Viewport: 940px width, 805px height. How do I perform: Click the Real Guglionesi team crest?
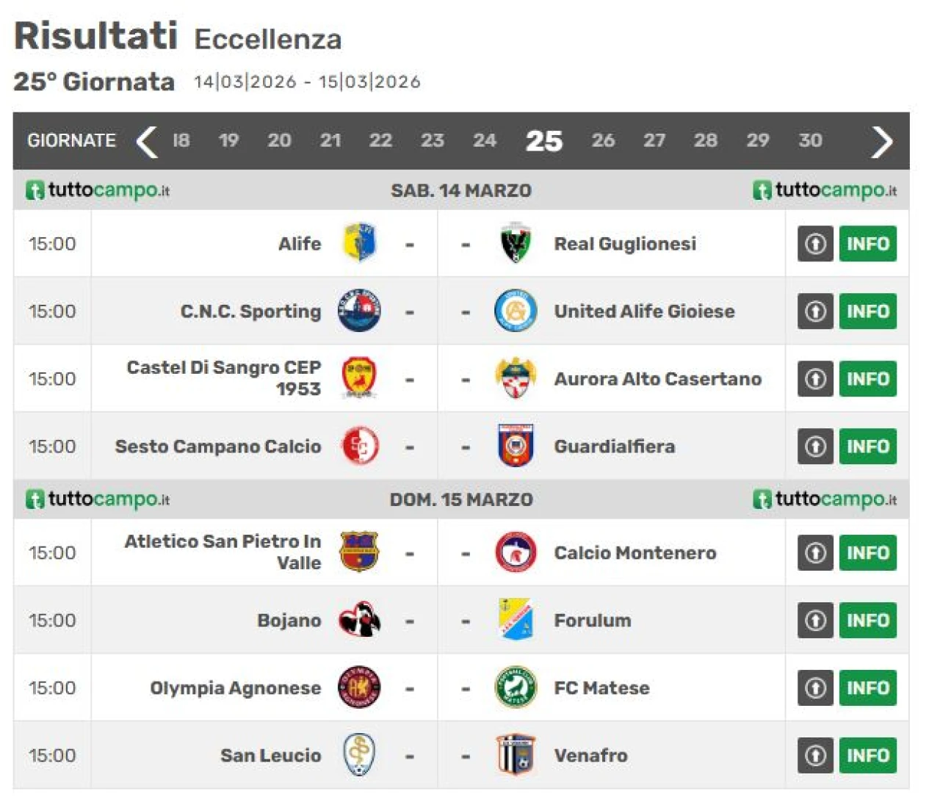(516, 243)
